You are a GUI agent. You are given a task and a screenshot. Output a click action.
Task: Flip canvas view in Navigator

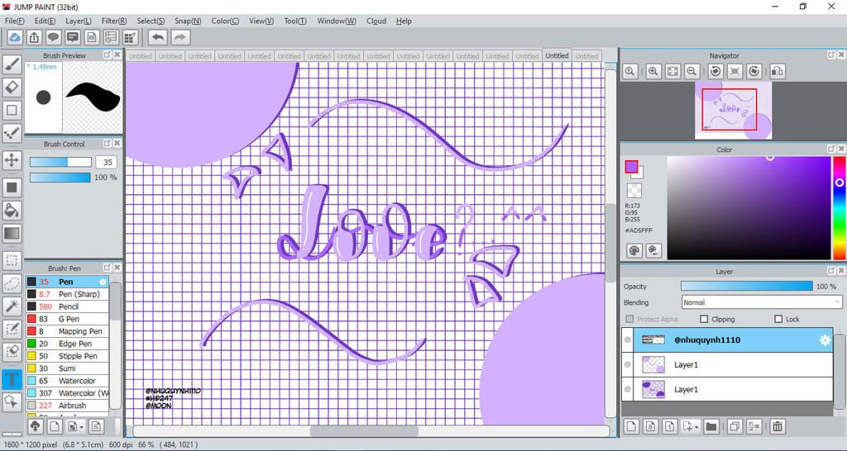778,71
